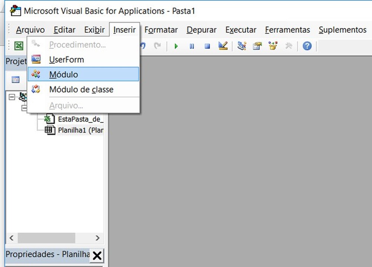
Task: Click the horizontal scrollbar right arrow
Action: (98, 238)
